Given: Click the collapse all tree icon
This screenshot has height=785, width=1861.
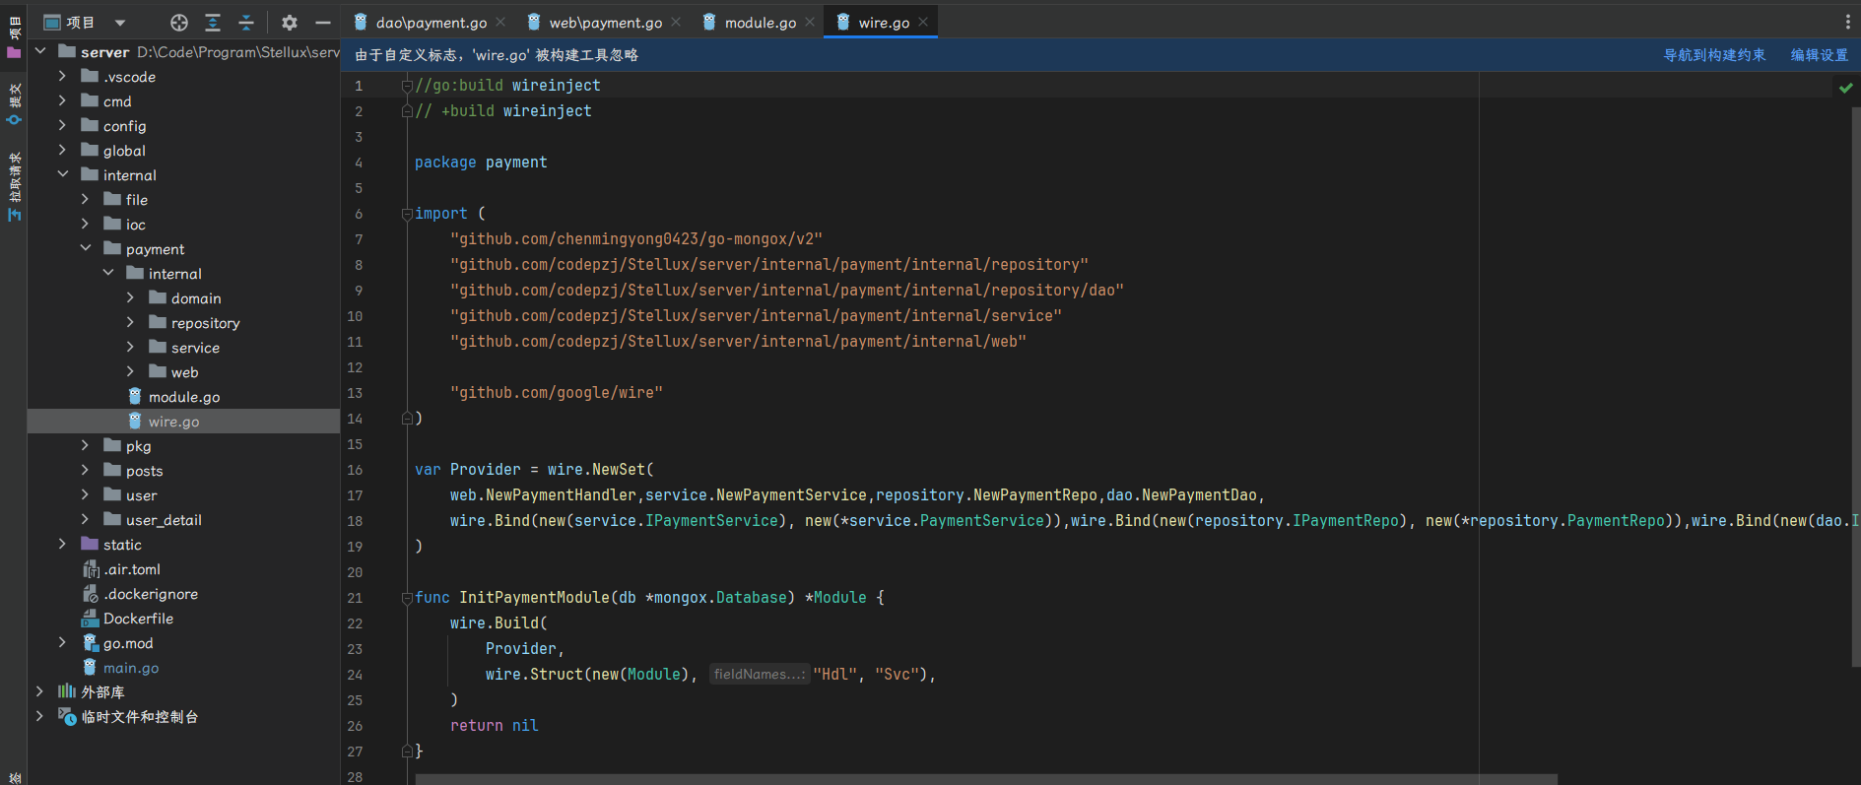Looking at the screenshot, I should 246,22.
